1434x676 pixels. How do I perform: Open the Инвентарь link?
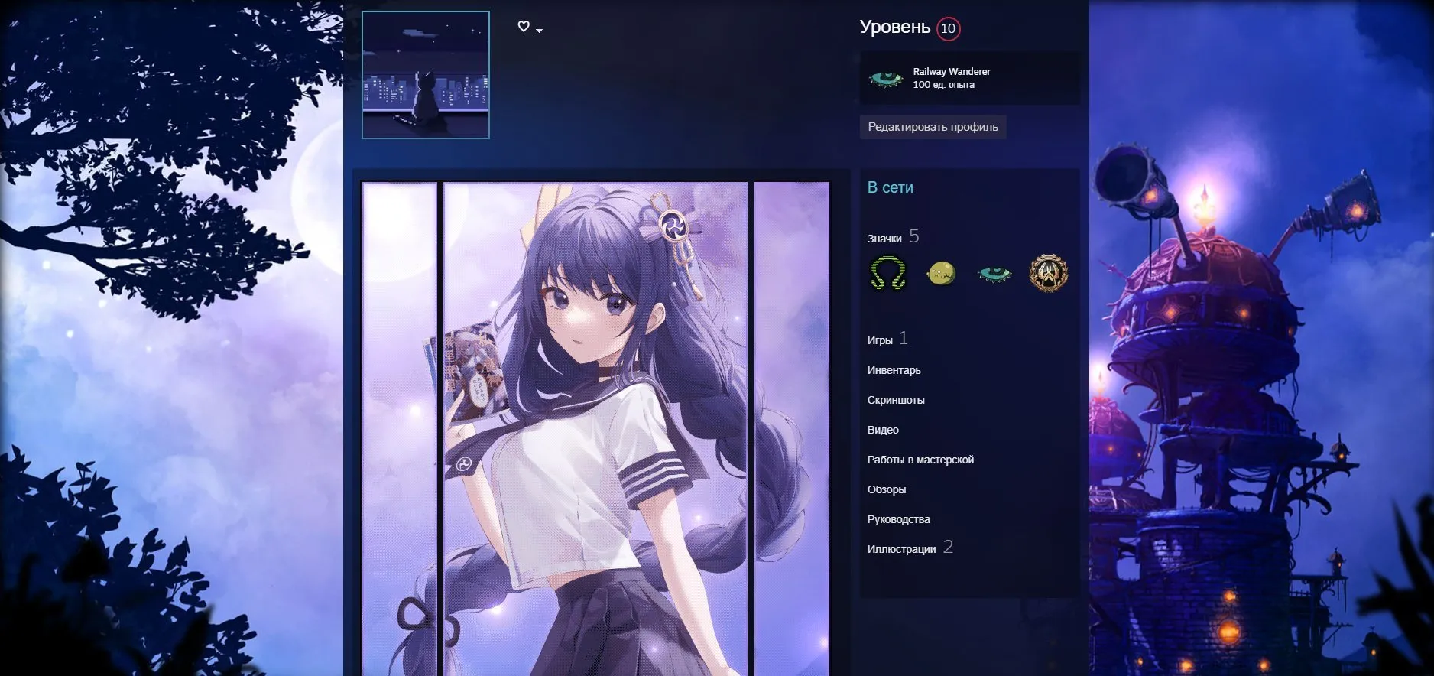pos(894,370)
